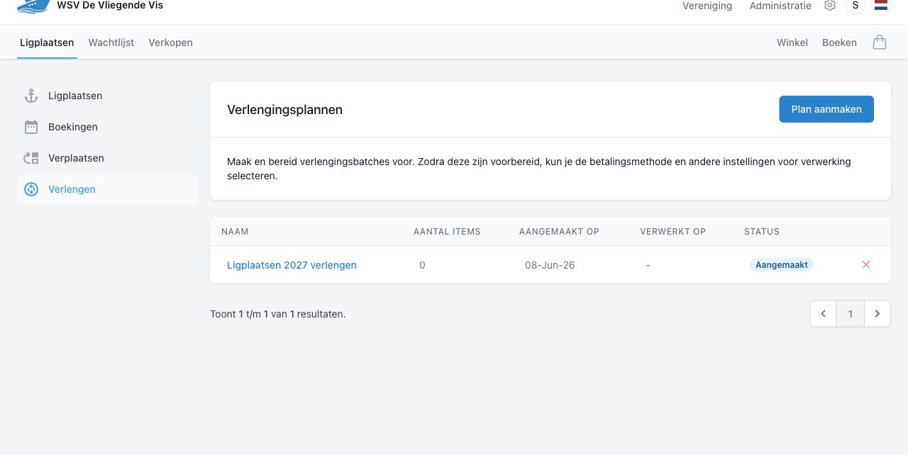Viewport: 908px width, 455px height.
Task: Select page 1 in pagination
Action: click(851, 314)
